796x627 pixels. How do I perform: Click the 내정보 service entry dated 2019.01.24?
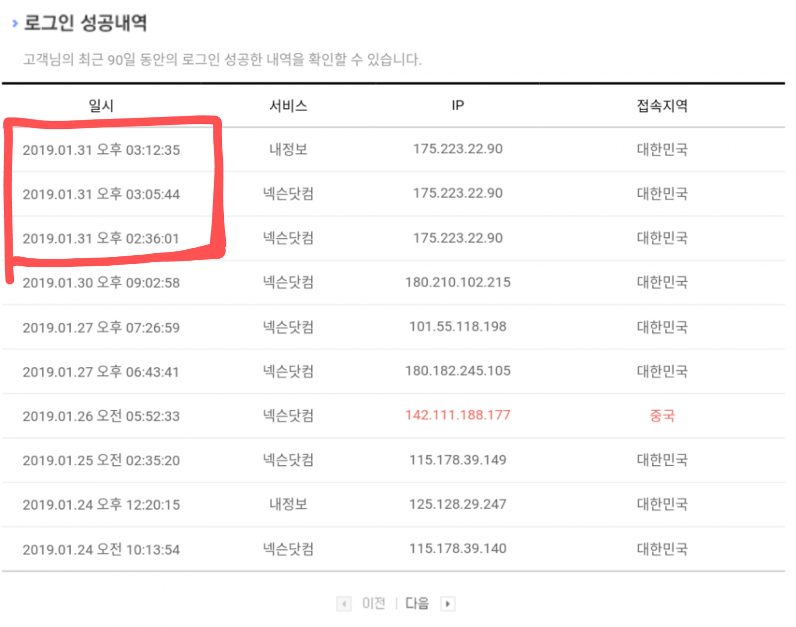288,505
